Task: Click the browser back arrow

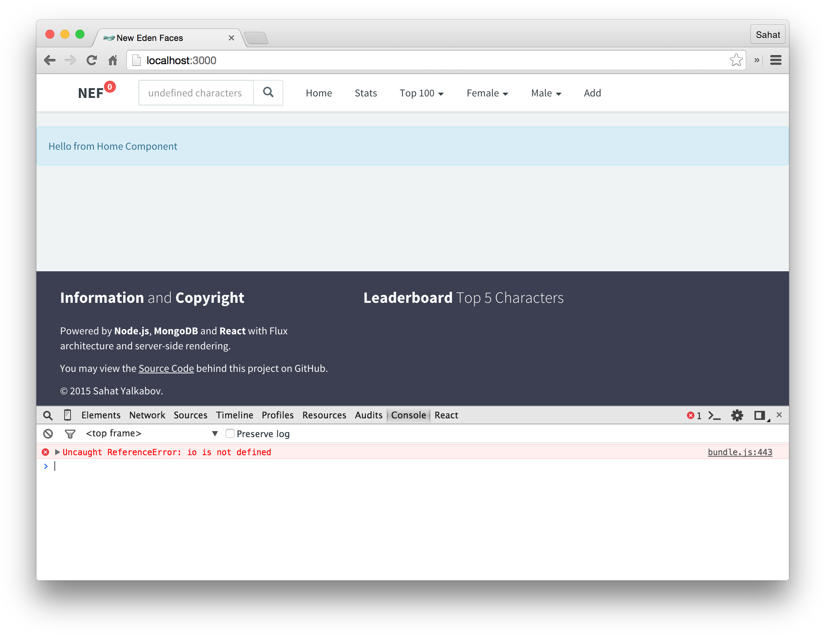Action: [x=50, y=60]
